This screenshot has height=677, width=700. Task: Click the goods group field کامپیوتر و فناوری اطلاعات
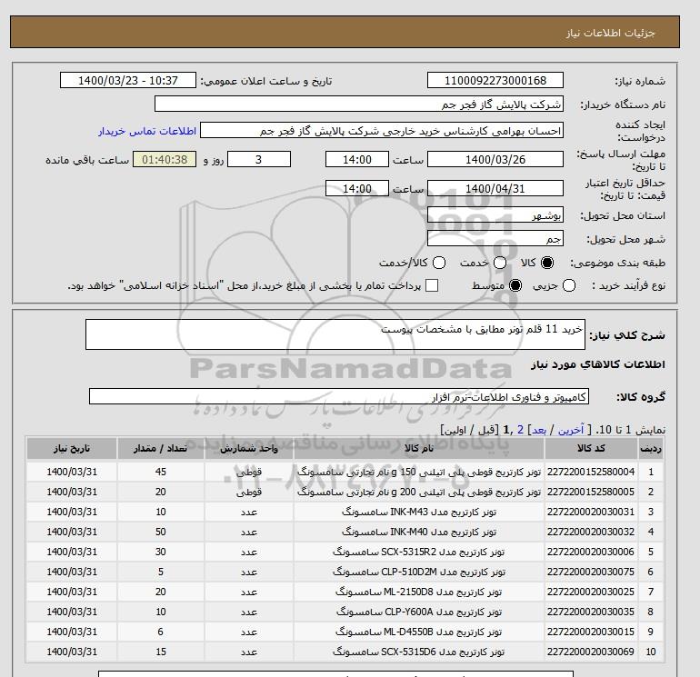(x=339, y=396)
